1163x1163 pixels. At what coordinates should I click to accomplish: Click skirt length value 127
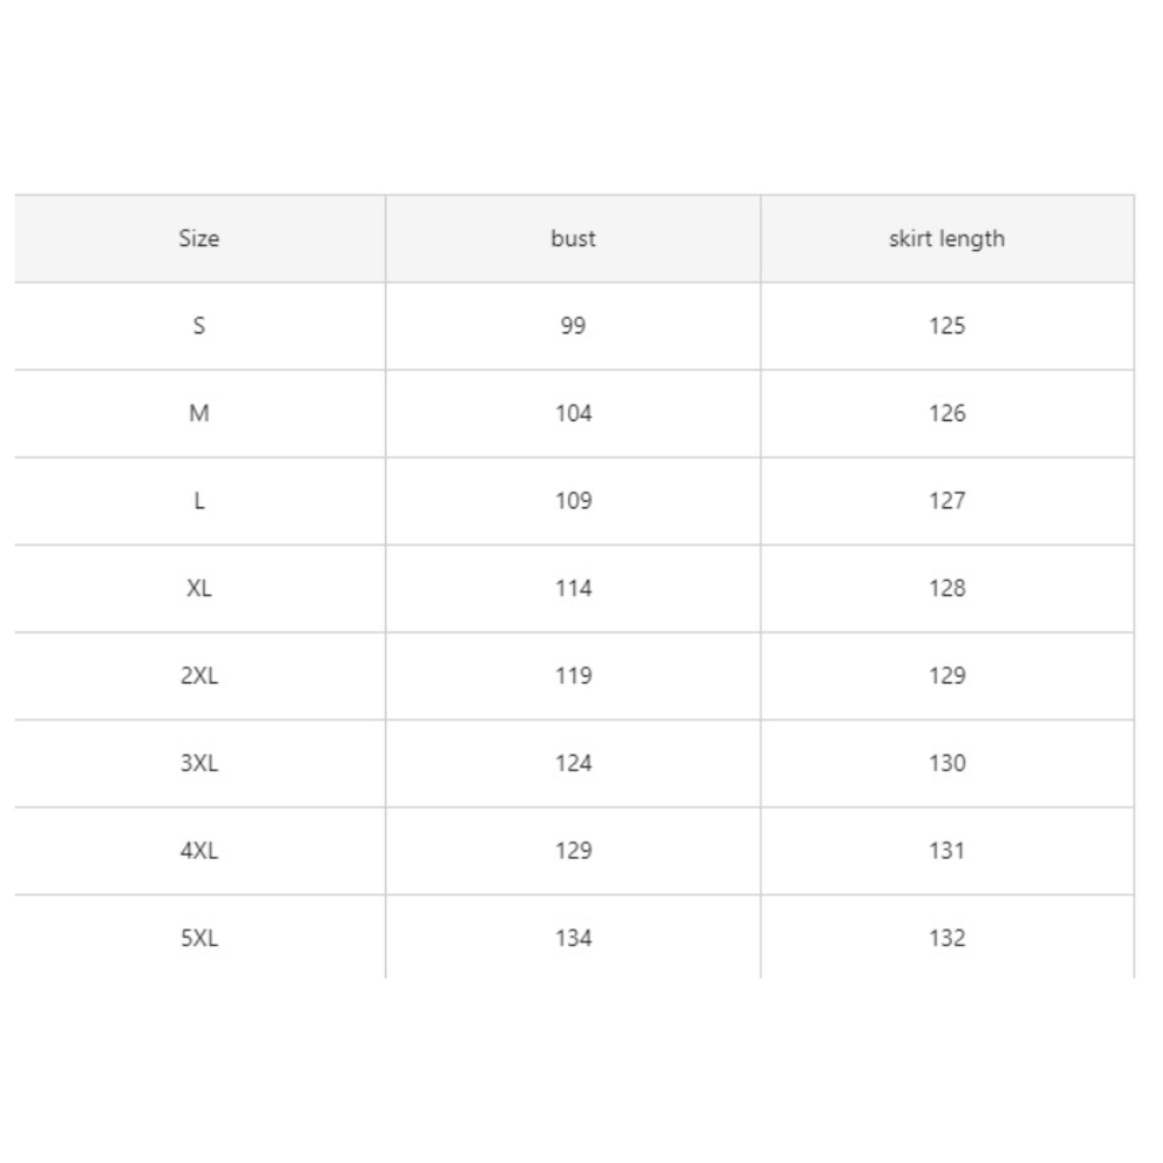tap(947, 501)
